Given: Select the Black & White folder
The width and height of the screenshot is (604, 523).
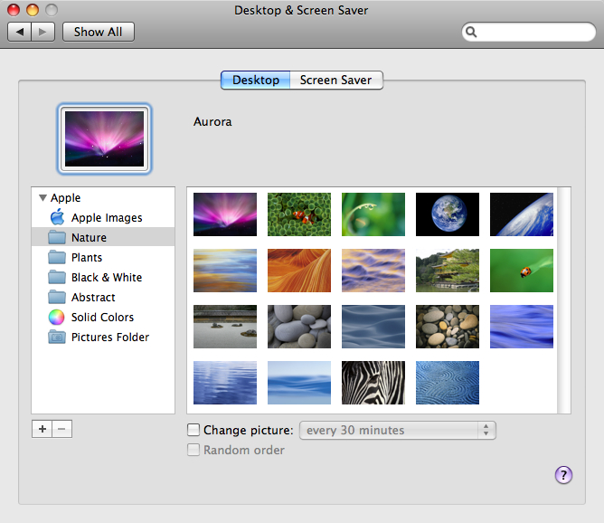Looking at the screenshot, I should 103,278.
